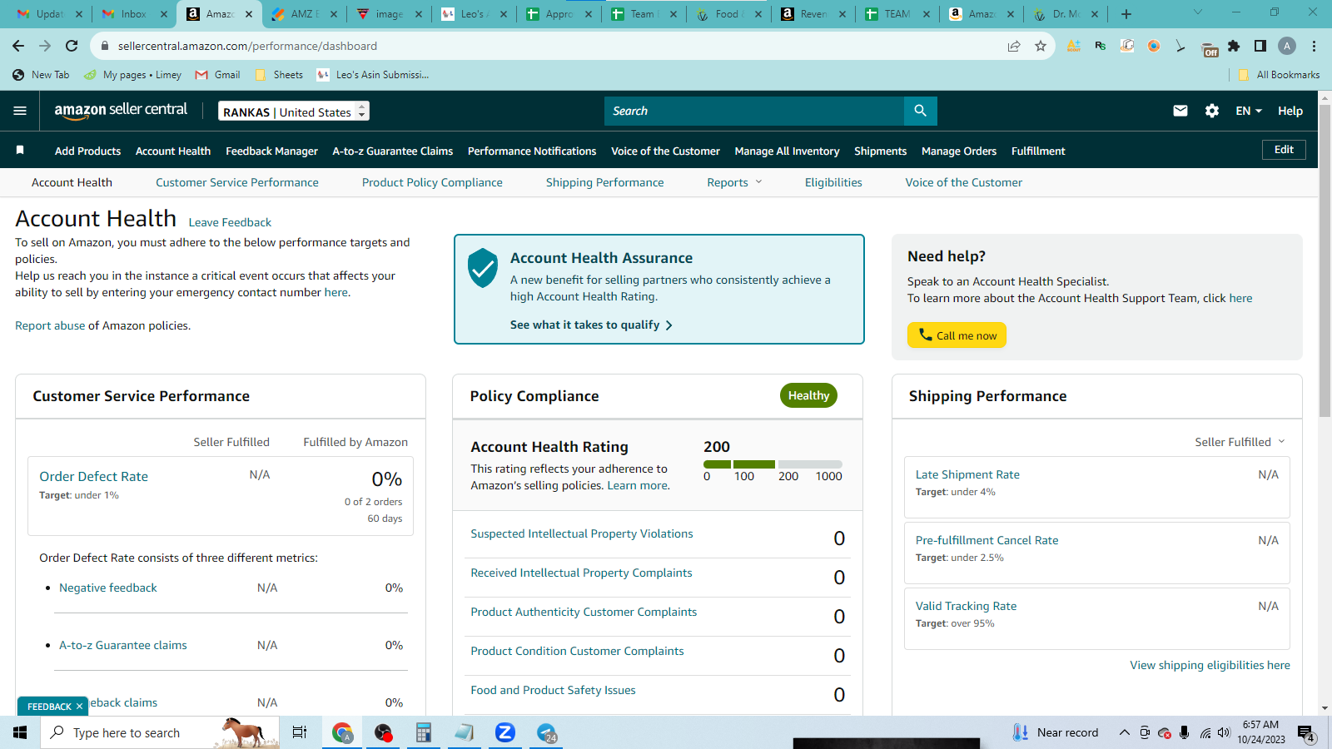Open the Help link in the header
This screenshot has width=1332, height=749.
(x=1290, y=111)
